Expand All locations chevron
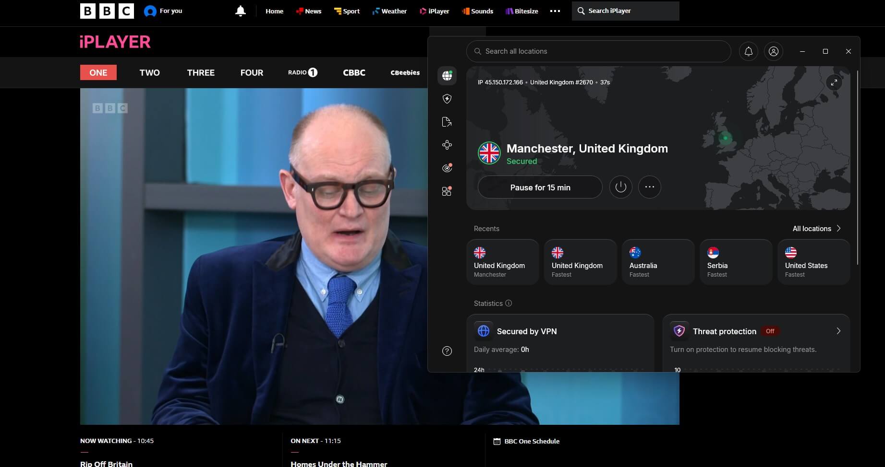 pyautogui.click(x=838, y=228)
